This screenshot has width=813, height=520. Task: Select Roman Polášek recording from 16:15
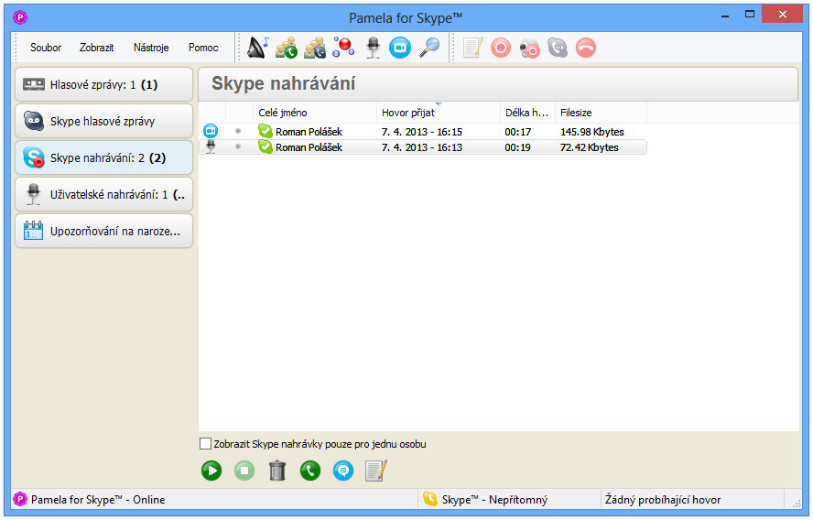click(x=423, y=132)
